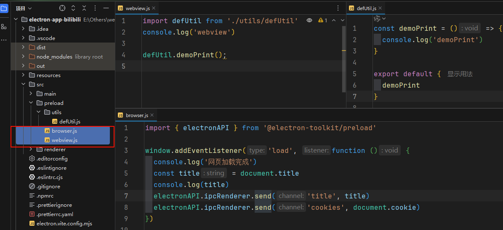Open .prettierignore file
The height and width of the screenshot is (230, 503).
tap(51, 205)
